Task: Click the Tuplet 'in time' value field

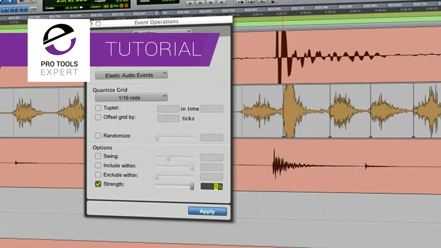Action: point(212,108)
